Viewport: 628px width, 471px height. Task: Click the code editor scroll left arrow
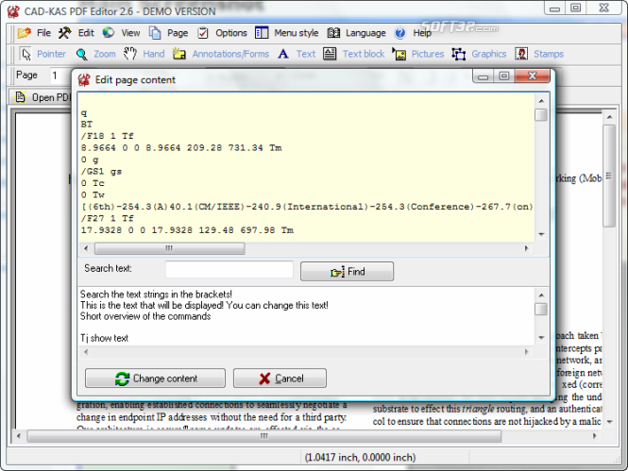[86, 248]
